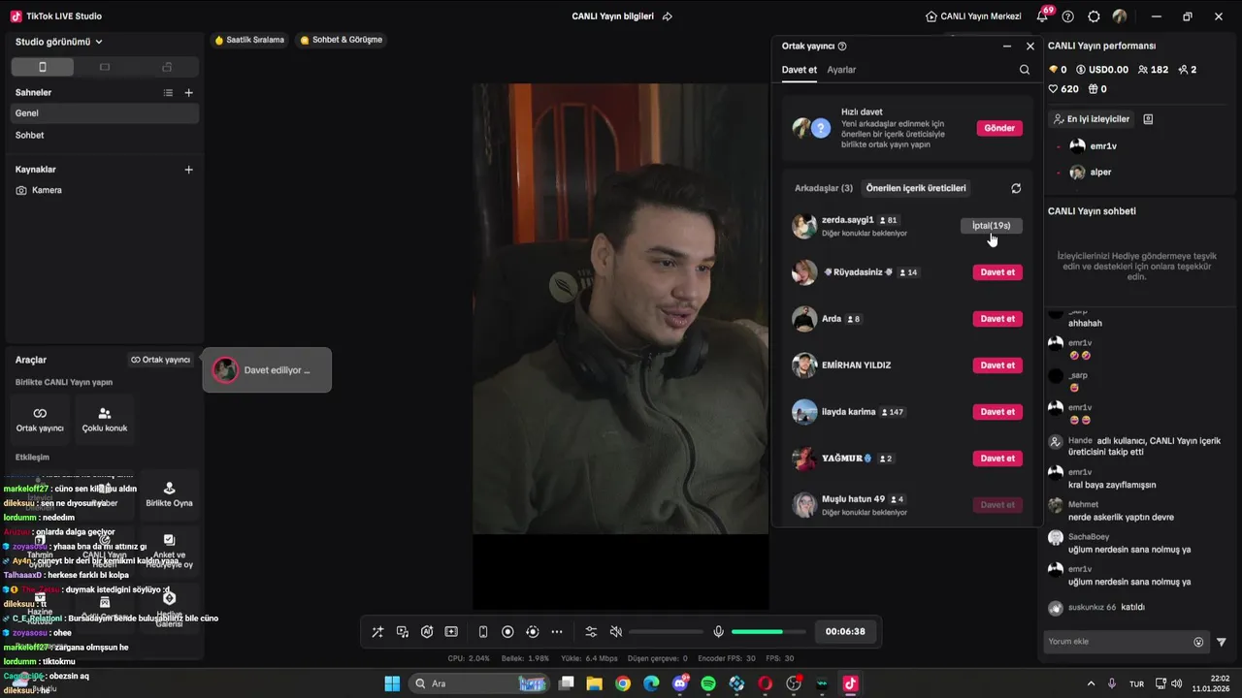Click Gönder for Hızlı davet
This screenshot has height=698, width=1242.
(x=999, y=128)
